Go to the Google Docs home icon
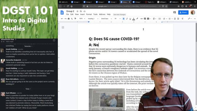The height and width of the screenshot is (111, 197). [62, 12]
